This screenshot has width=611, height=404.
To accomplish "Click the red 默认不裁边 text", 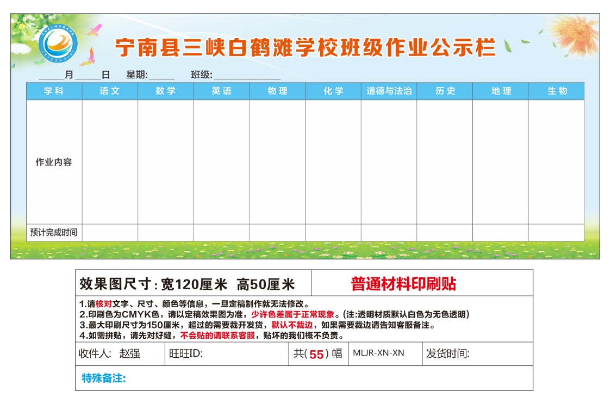I will click(x=292, y=325).
